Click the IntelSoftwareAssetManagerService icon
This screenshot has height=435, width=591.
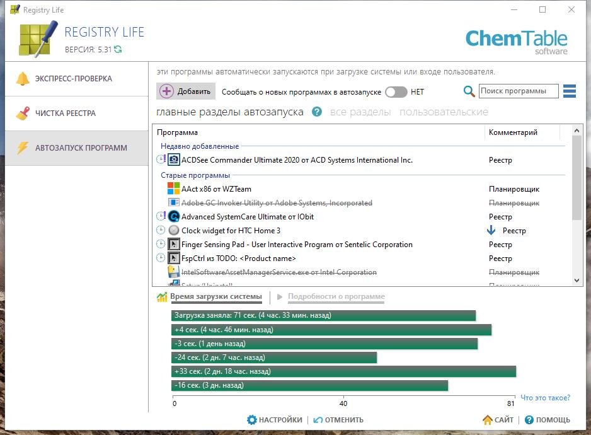[x=174, y=272]
